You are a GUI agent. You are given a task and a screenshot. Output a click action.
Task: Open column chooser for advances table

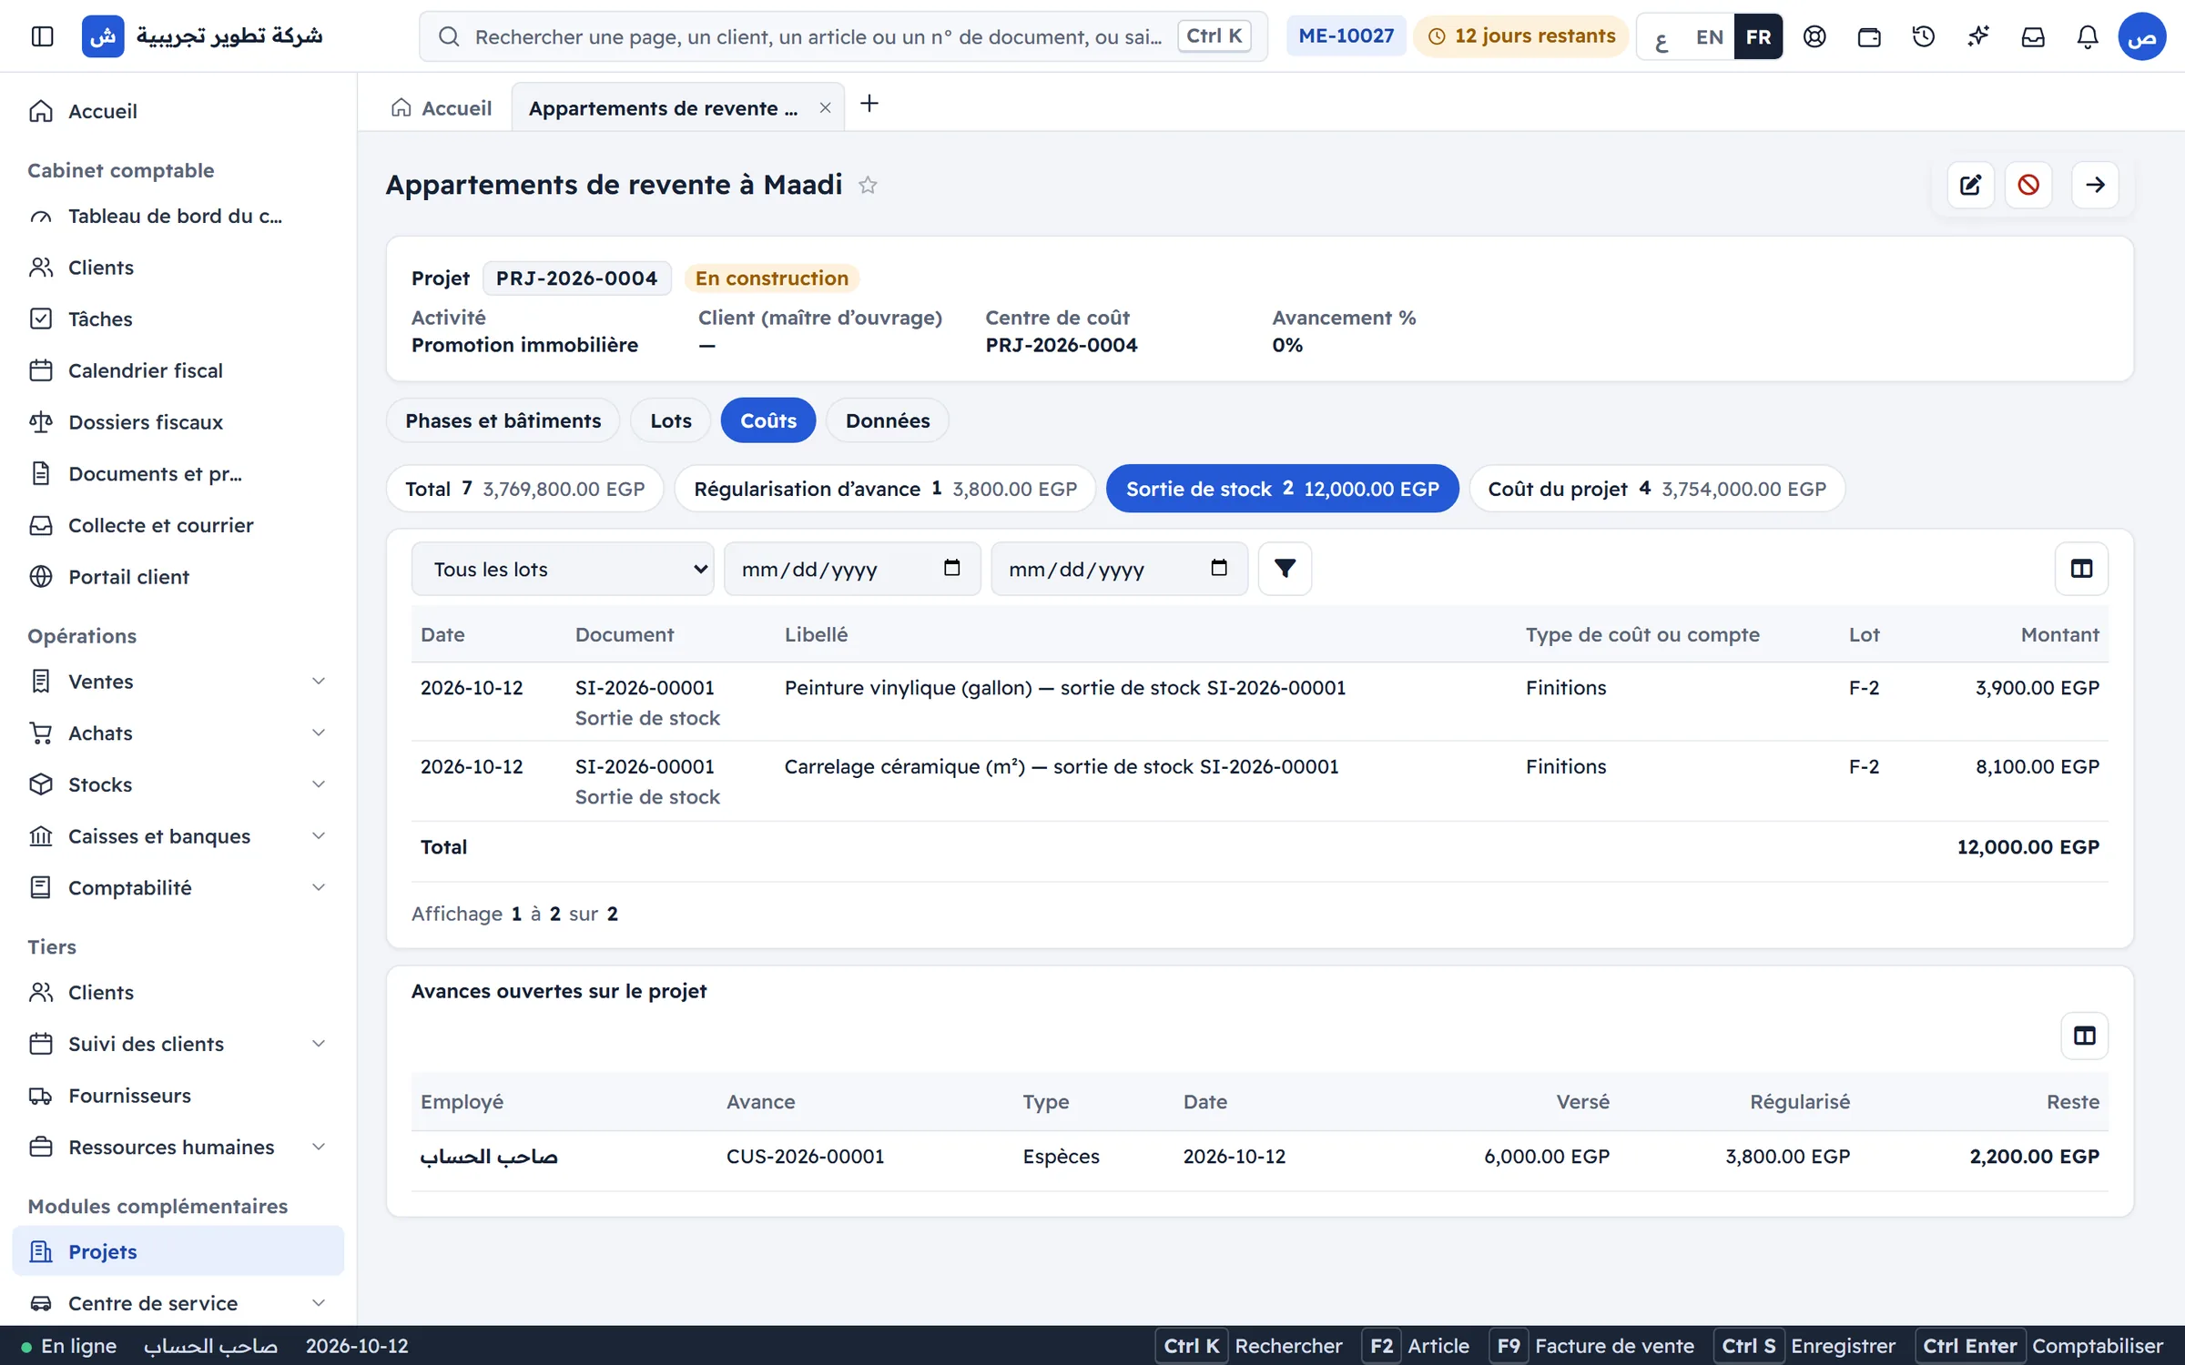coord(2084,1036)
